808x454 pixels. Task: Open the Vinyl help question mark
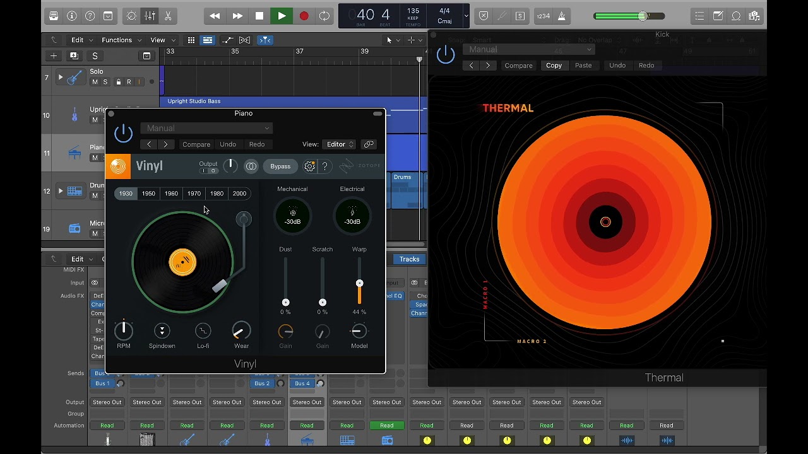[x=324, y=166]
